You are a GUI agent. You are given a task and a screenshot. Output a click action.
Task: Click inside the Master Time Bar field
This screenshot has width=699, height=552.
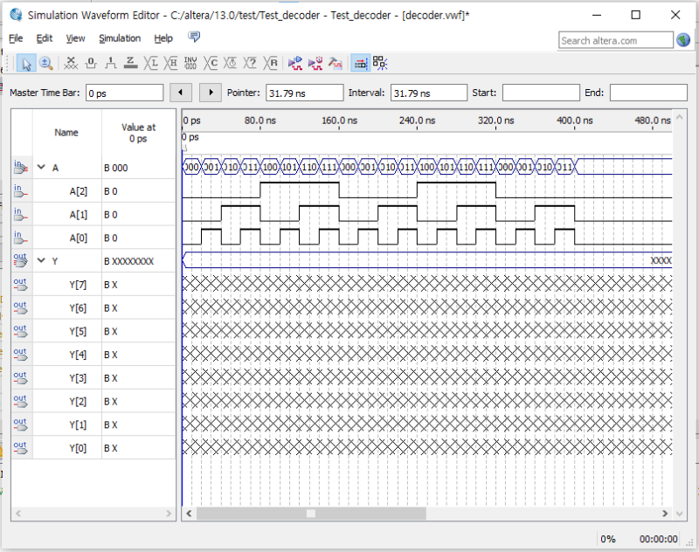[122, 92]
